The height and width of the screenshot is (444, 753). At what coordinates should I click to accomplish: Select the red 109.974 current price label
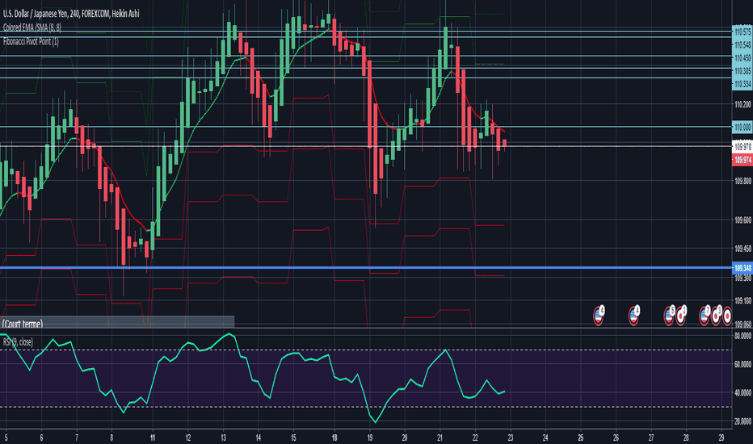click(742, 160)
